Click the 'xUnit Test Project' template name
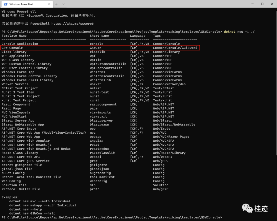 tap(19, 100)
